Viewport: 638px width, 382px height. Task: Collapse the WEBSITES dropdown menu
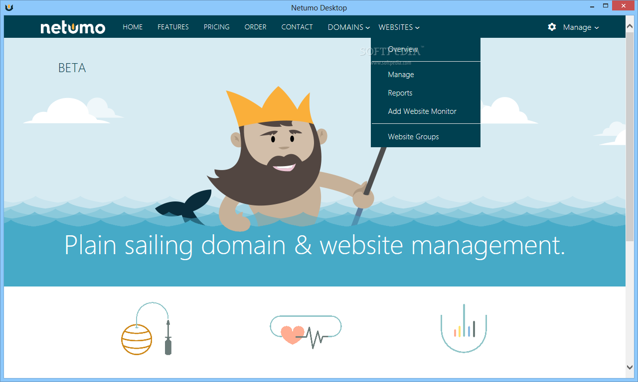point(399,27)
